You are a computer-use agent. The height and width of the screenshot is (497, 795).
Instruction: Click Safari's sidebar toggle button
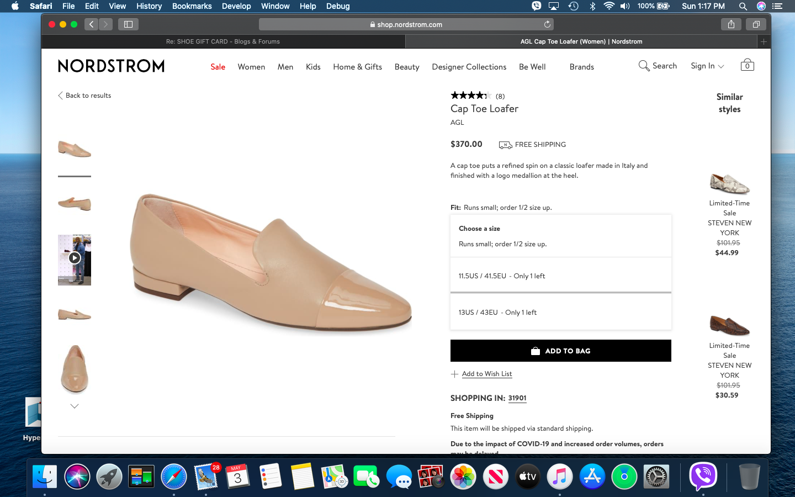[x=128, y=24]
